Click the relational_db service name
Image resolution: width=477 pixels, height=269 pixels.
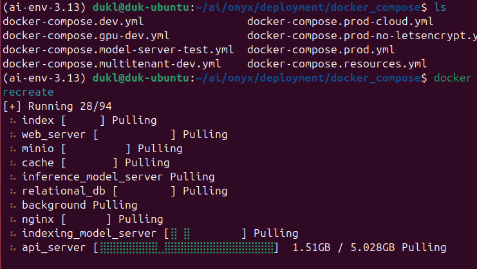tap(64, 191)
